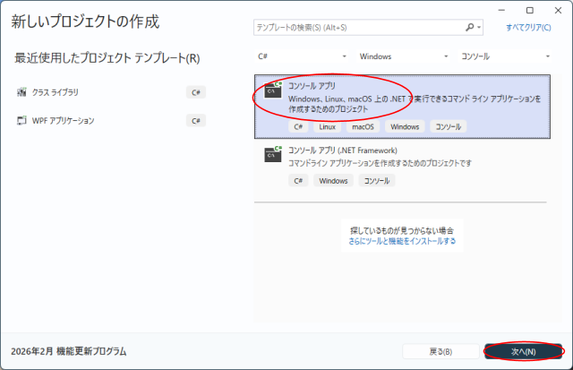
Task: Click the Console App template icon
Action: click(x=273, y=89)
